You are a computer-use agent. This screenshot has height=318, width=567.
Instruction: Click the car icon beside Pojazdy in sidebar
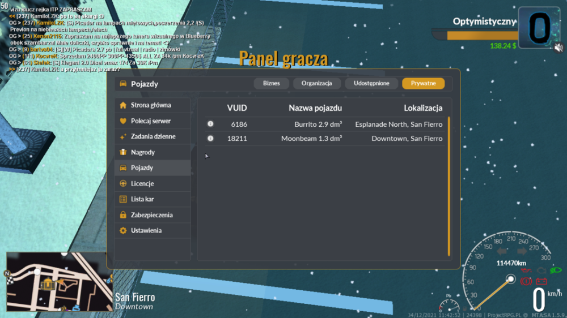click(123, 168)
